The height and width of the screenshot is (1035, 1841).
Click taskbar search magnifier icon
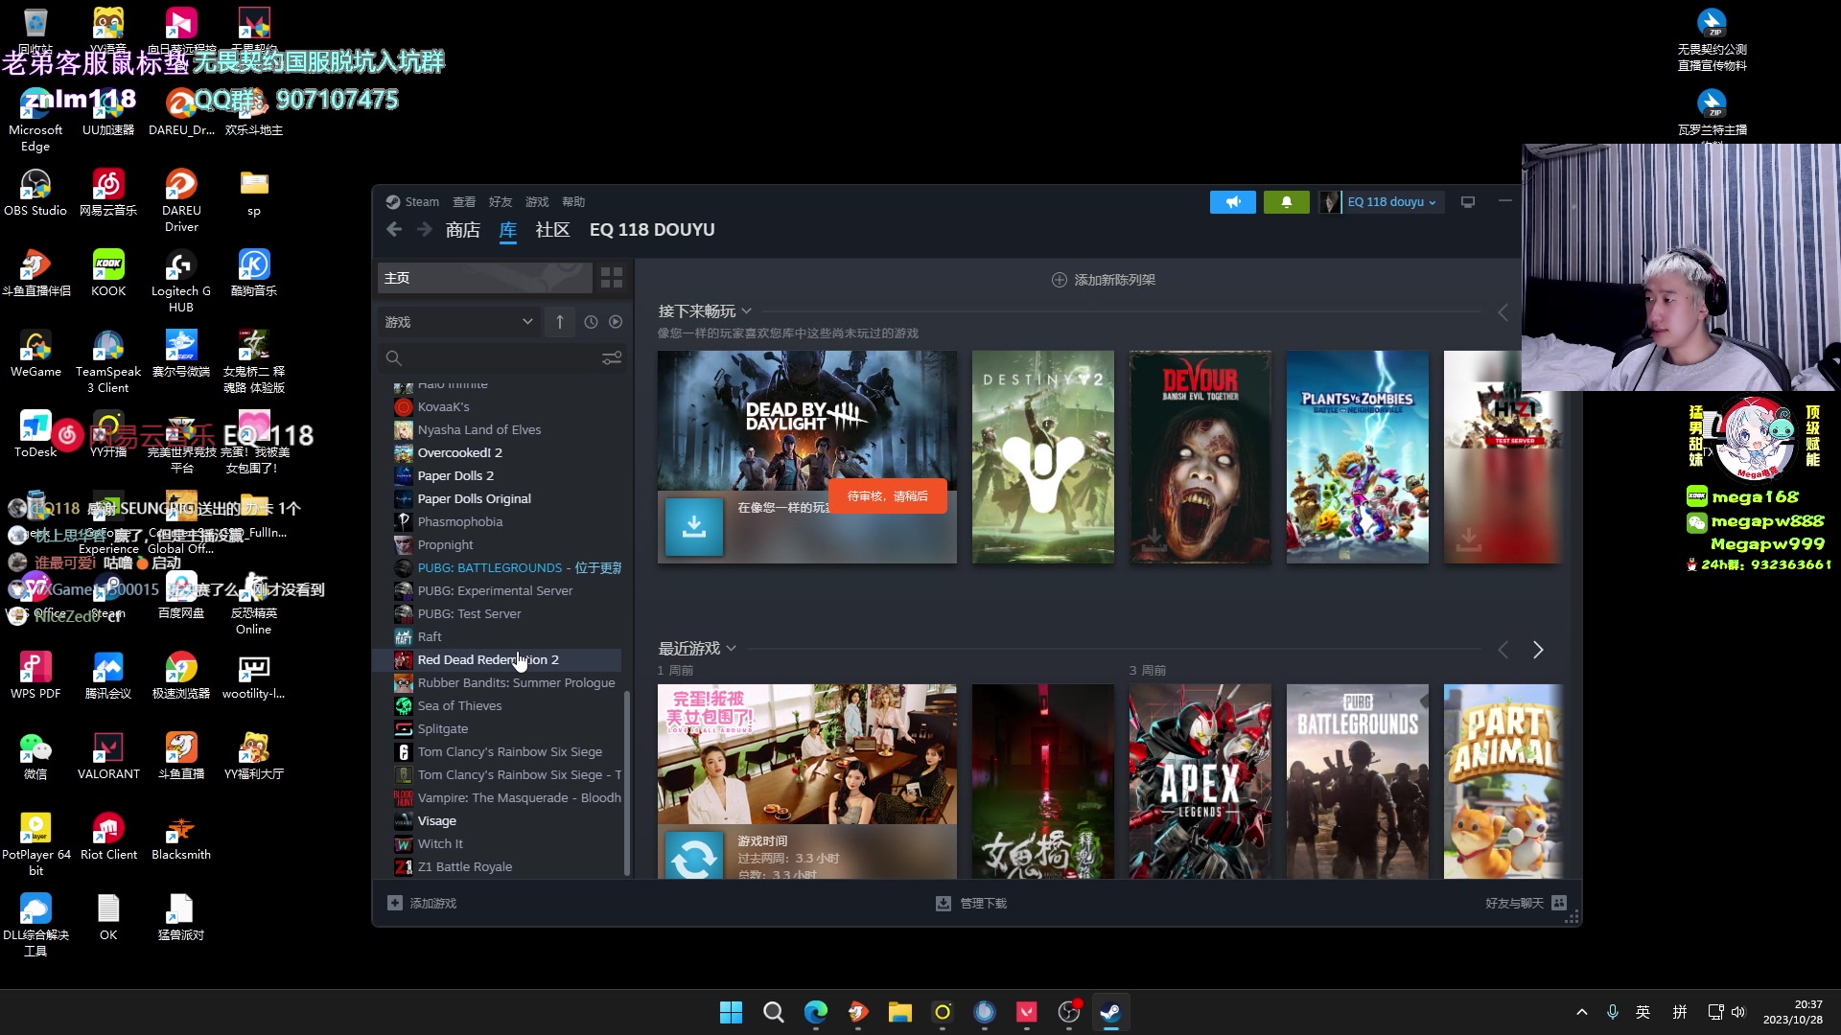[x=774, y=1012]
